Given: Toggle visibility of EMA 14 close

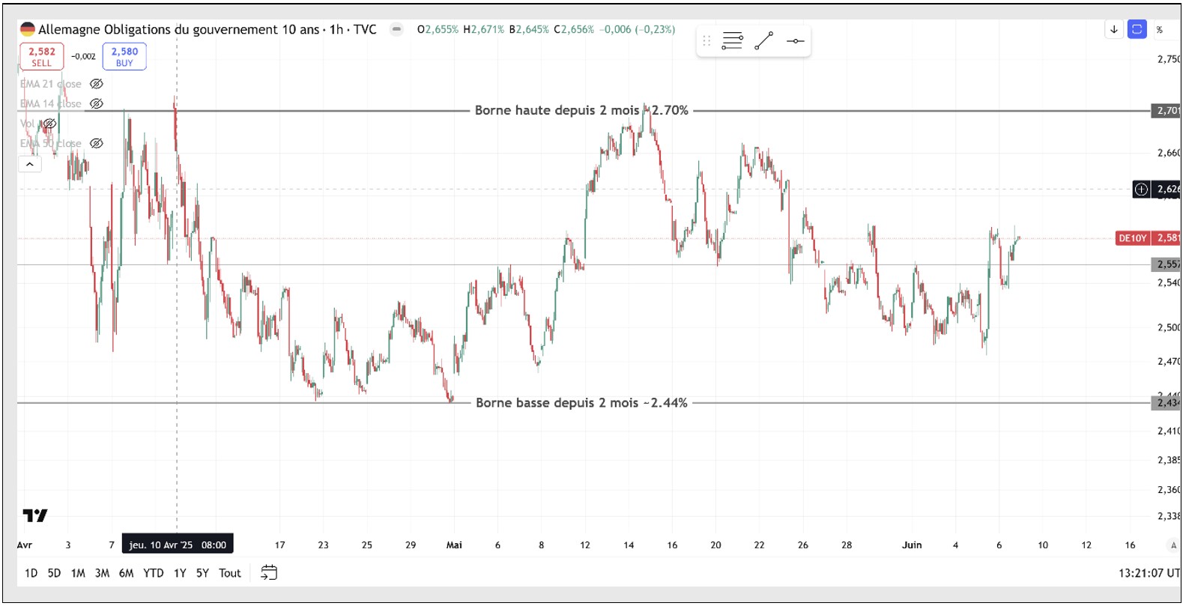Looking at the screenshot, I should (x=97, y=103).
